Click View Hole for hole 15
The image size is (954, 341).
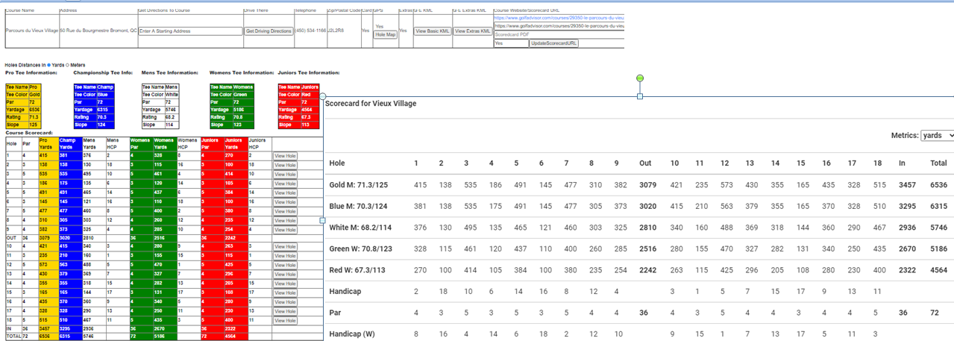285,292
